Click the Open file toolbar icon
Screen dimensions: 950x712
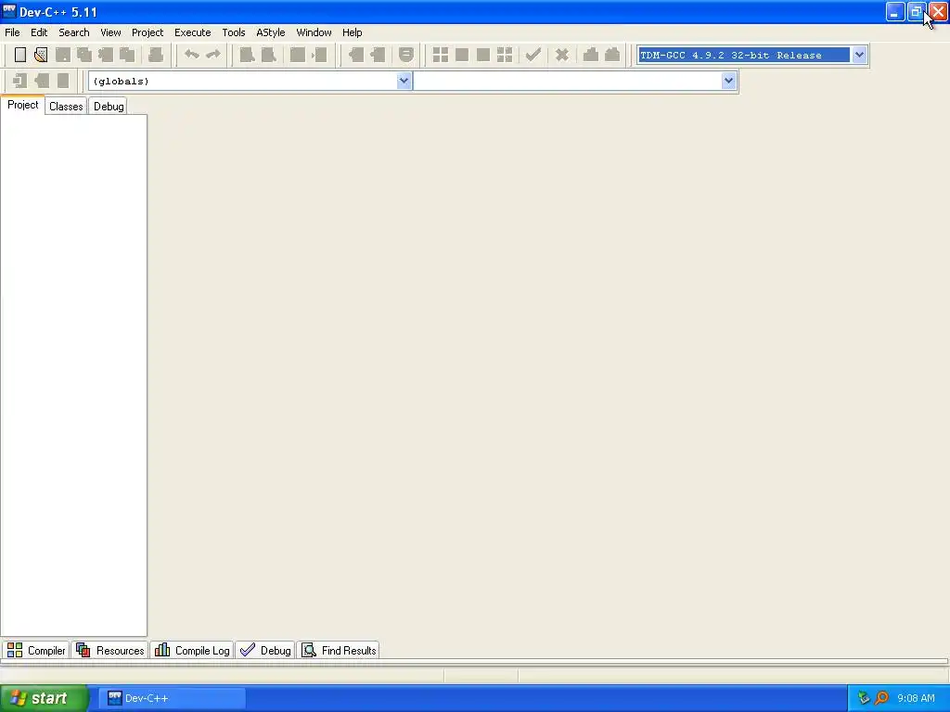click(41, 55)
